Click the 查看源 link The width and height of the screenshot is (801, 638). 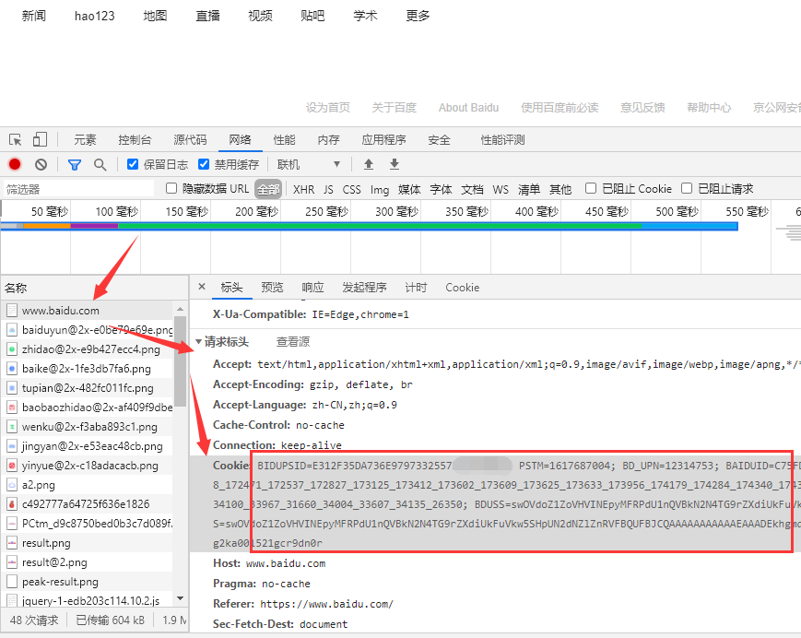(x=293, y=341)
